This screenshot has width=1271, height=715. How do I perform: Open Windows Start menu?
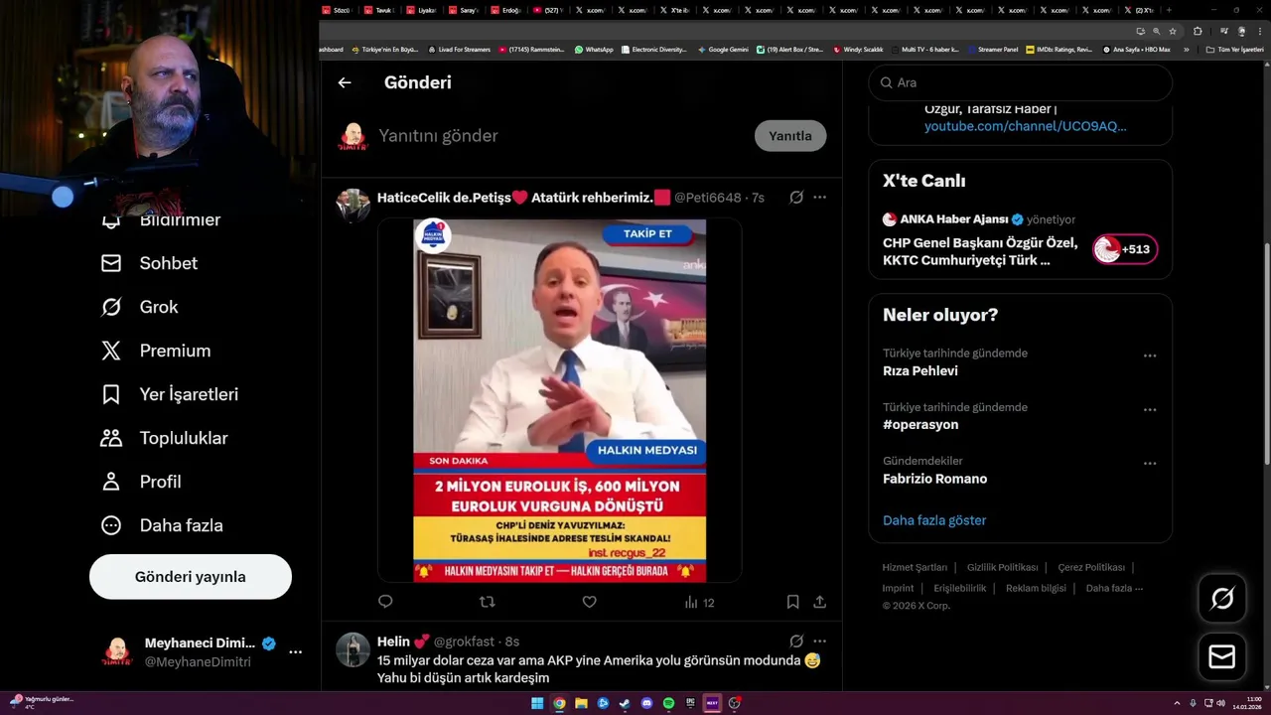point(537,703)
